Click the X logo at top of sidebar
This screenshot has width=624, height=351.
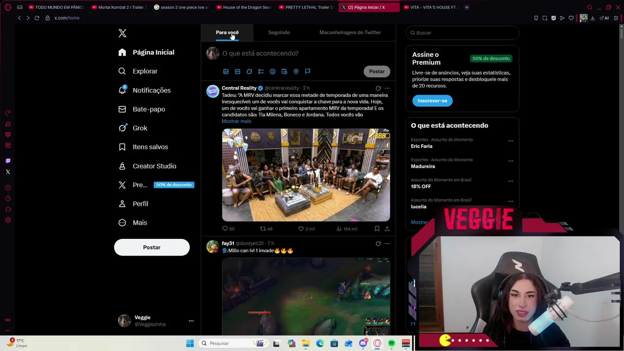coord(122,33)
